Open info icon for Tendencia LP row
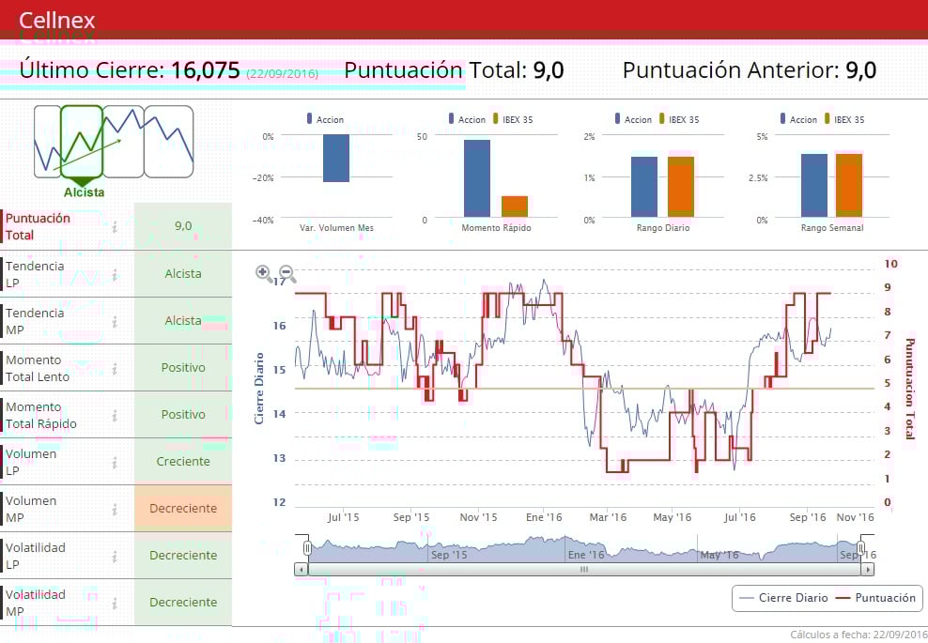The height and width of the screenshot is (643, 928). point(115,274)
